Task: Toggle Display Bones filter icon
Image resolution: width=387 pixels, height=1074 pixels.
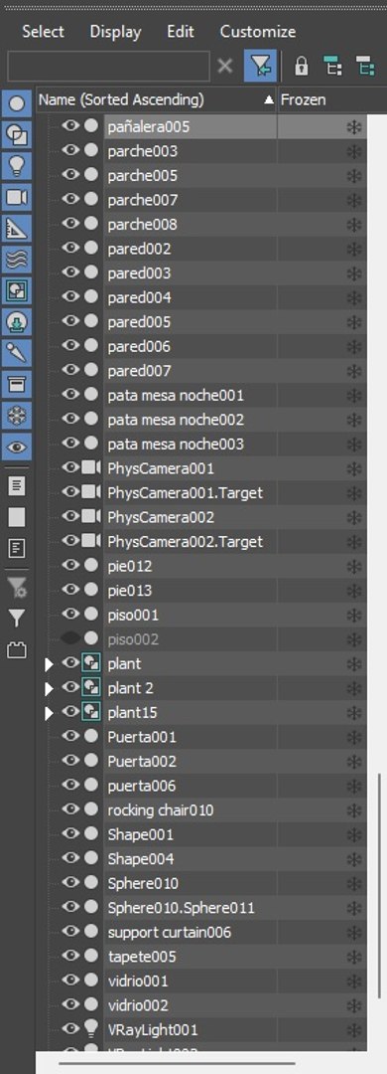Action: (x=17, y=353)
